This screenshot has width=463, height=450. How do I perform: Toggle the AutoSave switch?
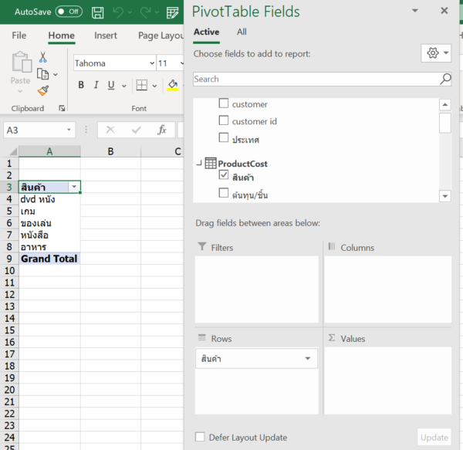click(69, 12)
